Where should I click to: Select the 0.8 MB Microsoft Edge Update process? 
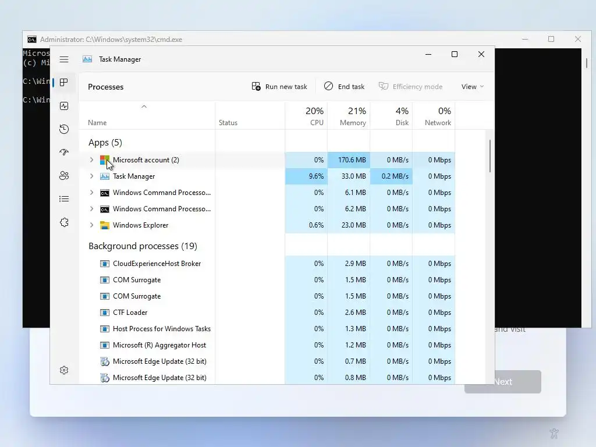point(268,378)
